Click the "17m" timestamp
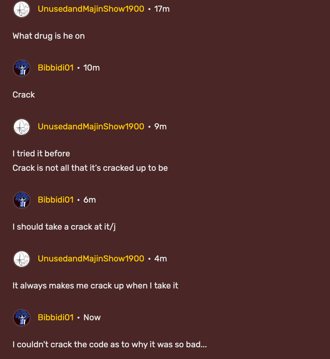 162,9
